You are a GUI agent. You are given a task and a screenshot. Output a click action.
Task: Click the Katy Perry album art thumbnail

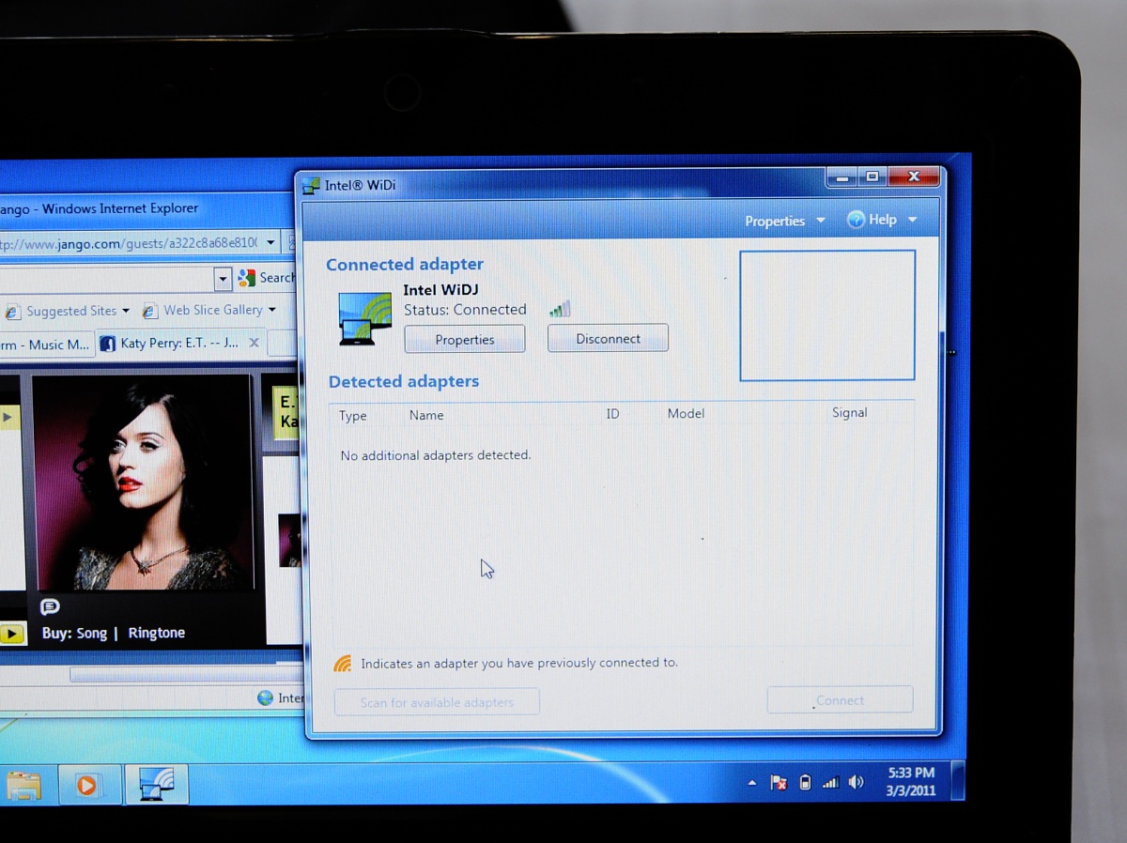click(143, 482)
